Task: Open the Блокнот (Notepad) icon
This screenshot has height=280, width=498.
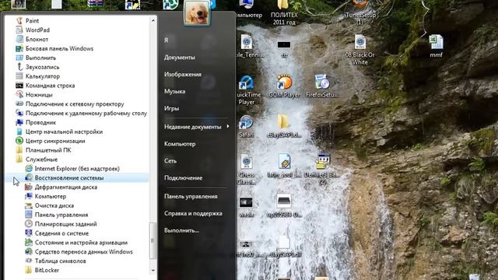Action: (19, 39)
